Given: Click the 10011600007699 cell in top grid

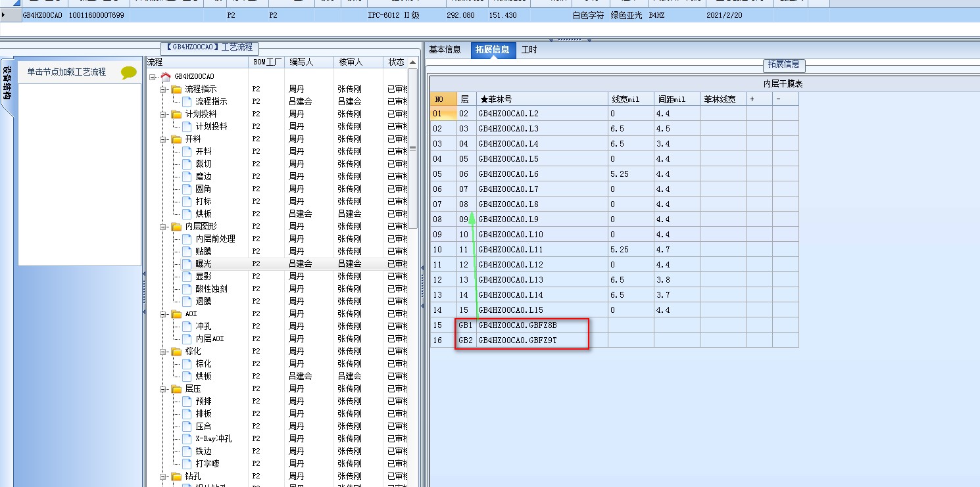Looking at the screenshot, I should pos(97,15).
